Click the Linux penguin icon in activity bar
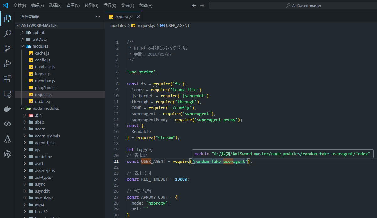Screen dimensions: 377x218 coord(8,139)
